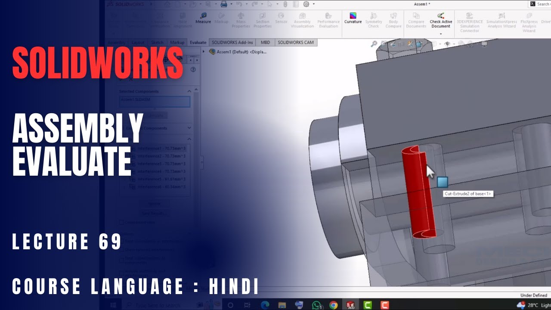Open the MBD tab
The image size is (551, 310).
click(x=265, y=42)
